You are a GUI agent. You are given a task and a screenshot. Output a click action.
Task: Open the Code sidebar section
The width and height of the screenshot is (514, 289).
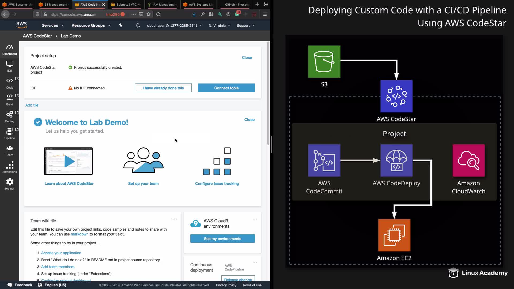10,83
